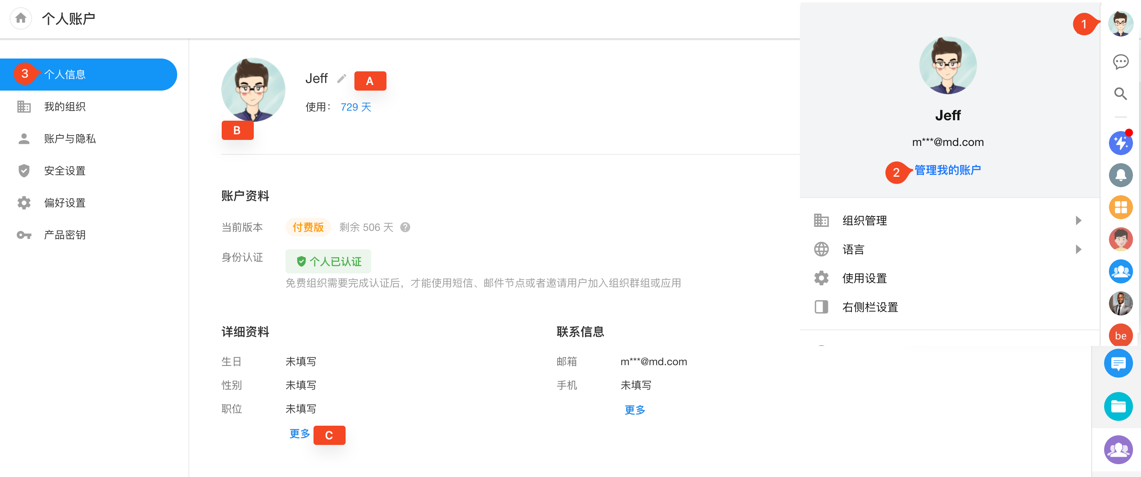Open the chat bubble icon in the right sidebar
The image size is (1141, 477).
[1120, 62]
